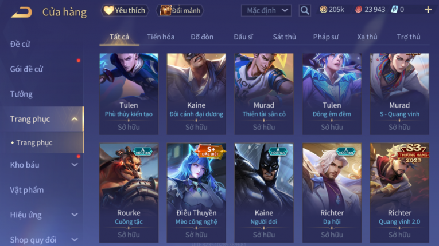
Task: Click the golden back arrow icon
Action: tap(22, 12)
